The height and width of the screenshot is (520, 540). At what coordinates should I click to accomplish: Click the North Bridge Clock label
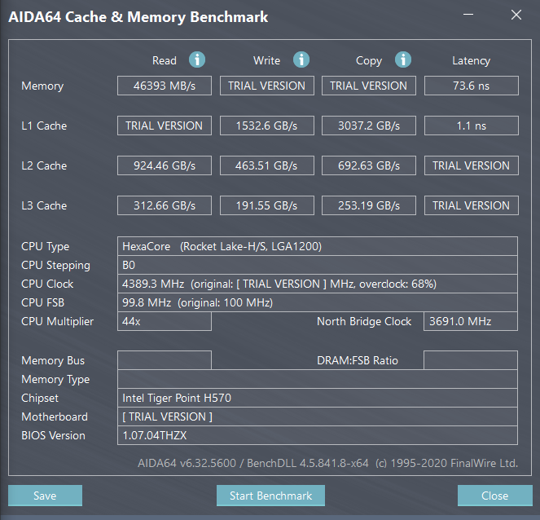pos(364,321)
